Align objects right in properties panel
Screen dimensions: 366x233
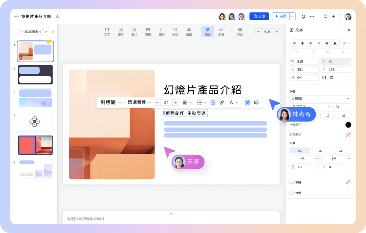(311, 43)
